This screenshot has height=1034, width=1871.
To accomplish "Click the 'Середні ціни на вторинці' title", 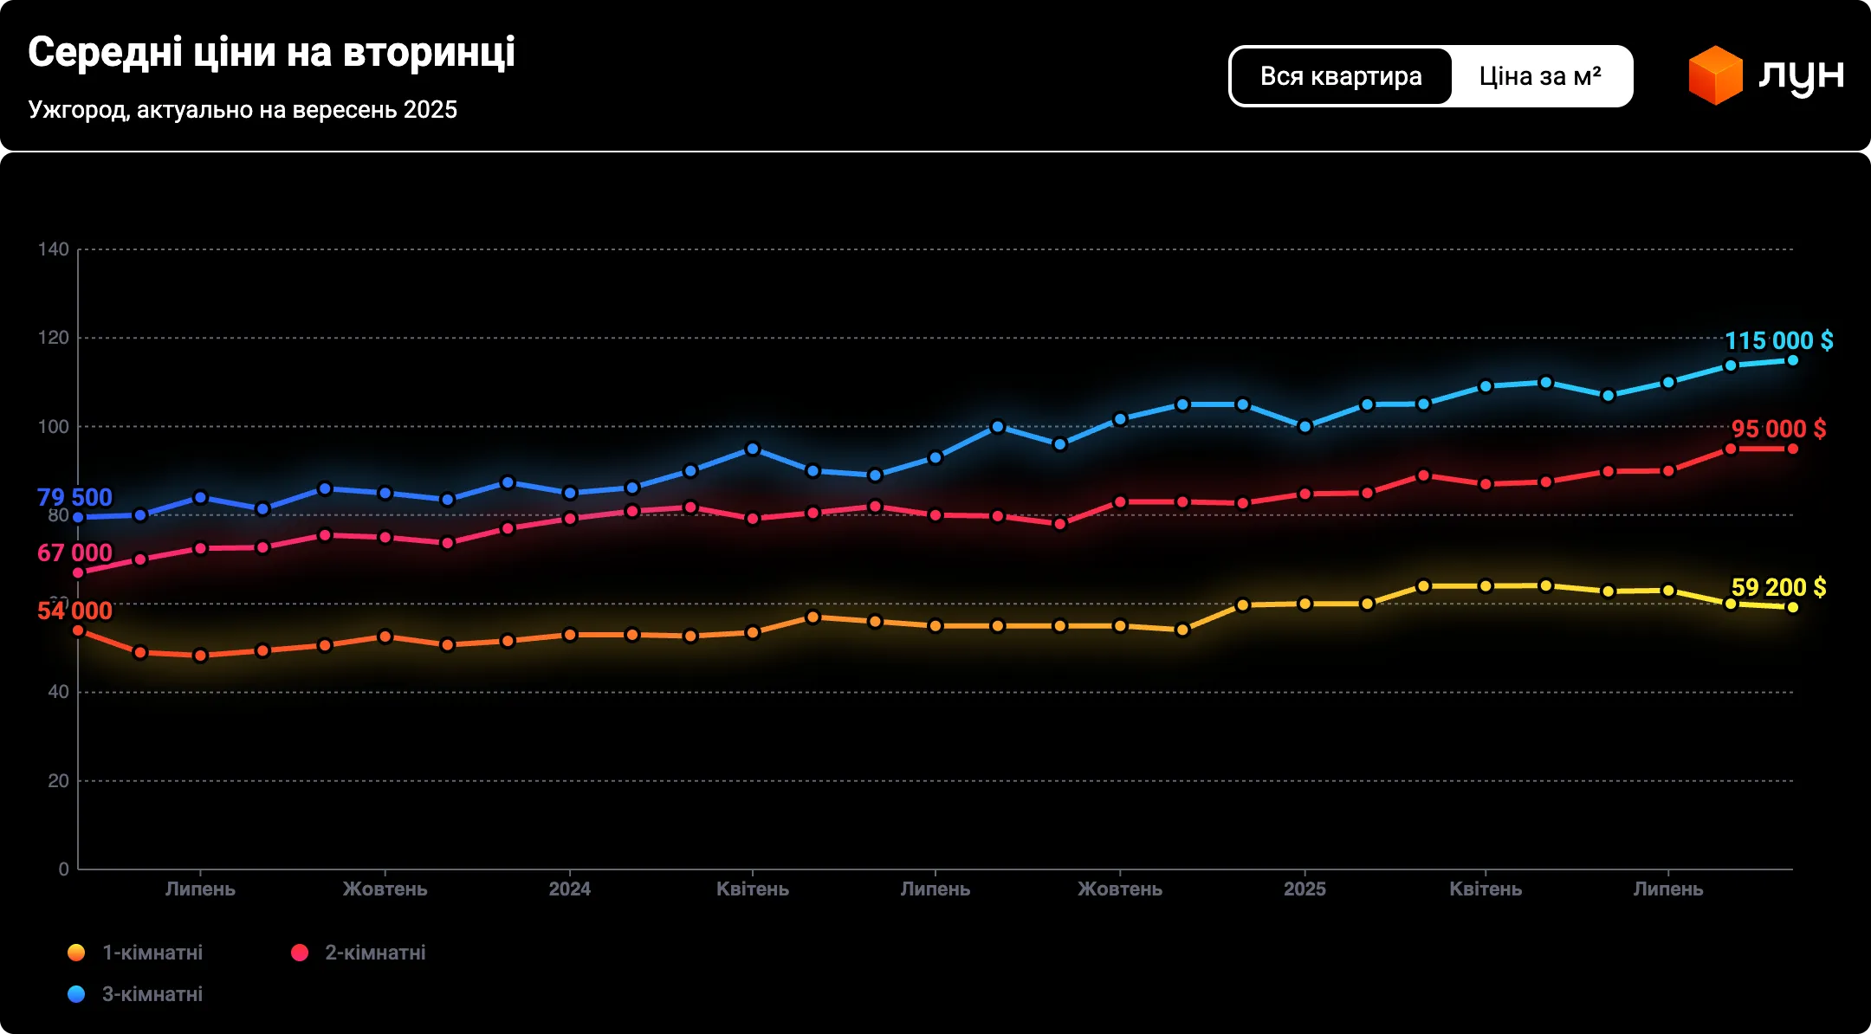I will [x=271, y=52].
